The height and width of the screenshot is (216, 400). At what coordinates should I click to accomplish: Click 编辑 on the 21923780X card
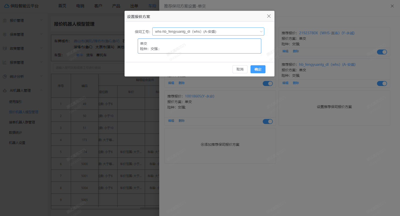[285, 51]
